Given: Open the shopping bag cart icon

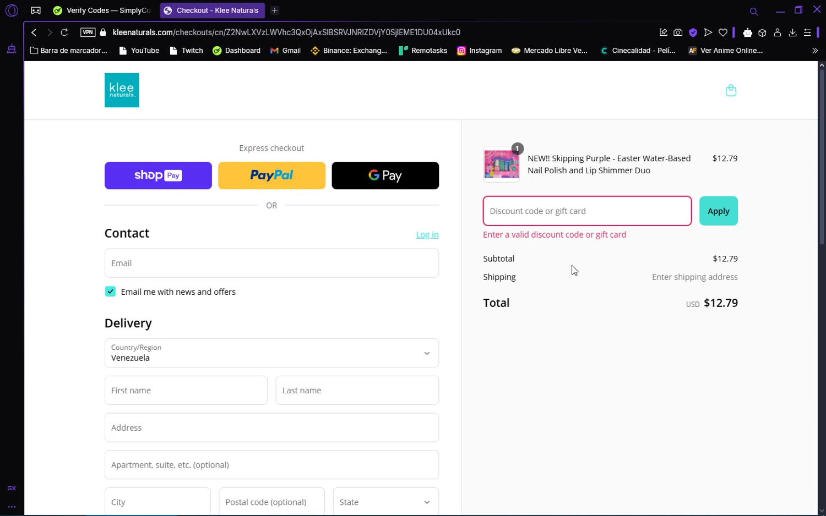Looking at the screenshot, I should pos(731,90).
